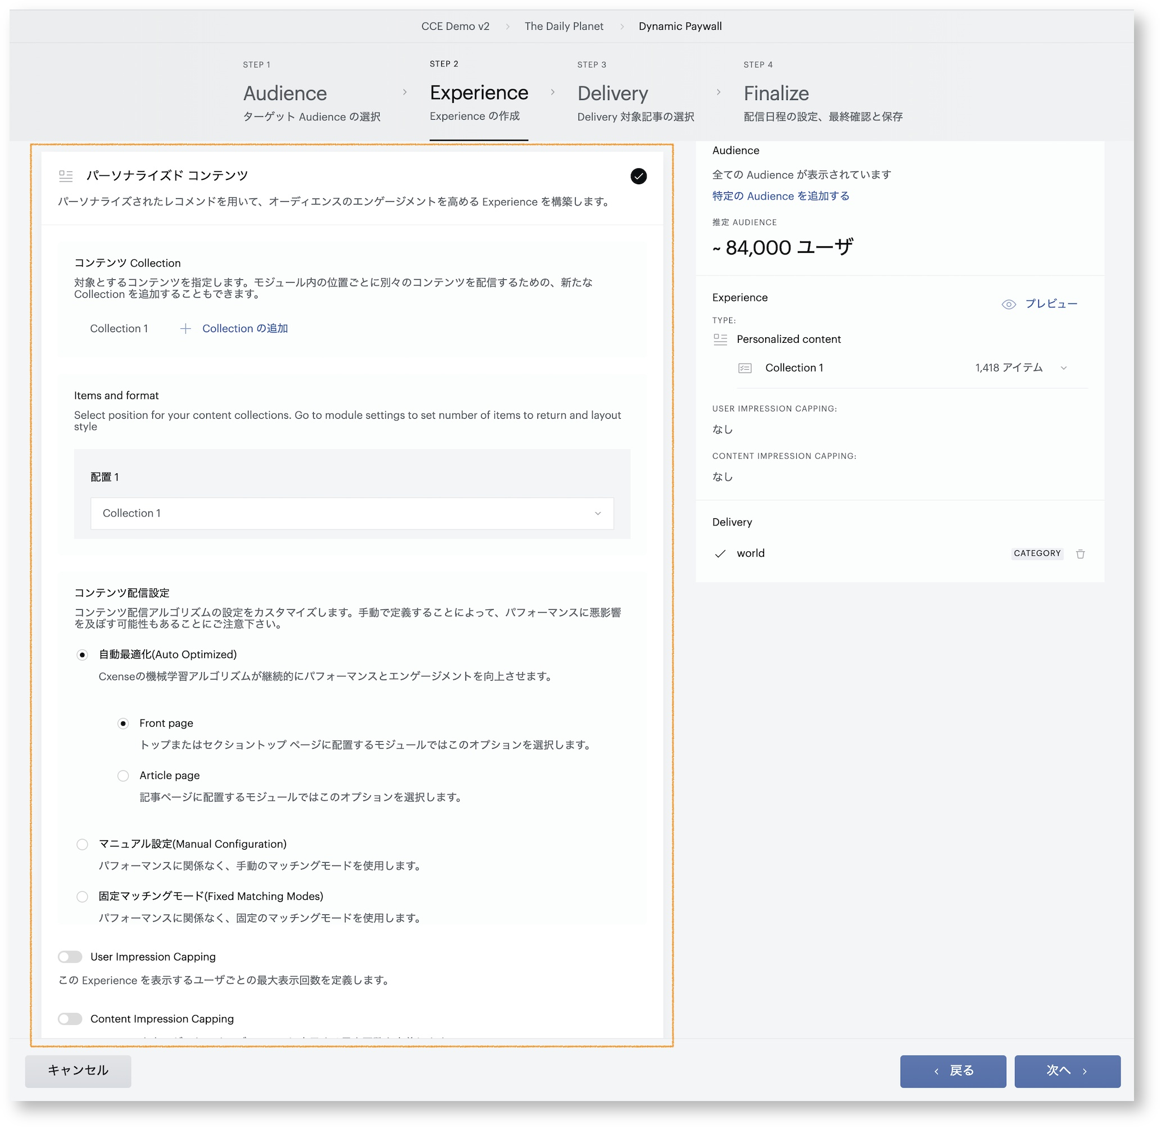
Task: Click the checkmark next to world
Action: coord(720,554)
